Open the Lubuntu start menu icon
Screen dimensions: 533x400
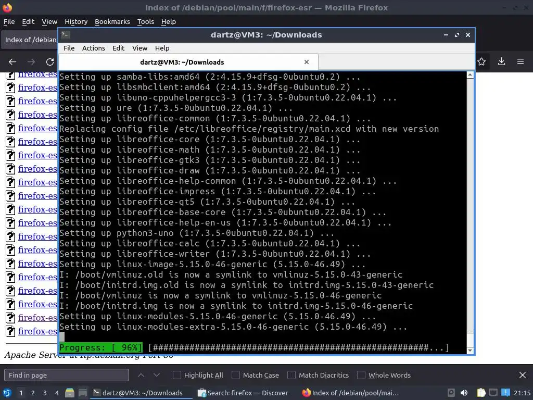point(7,393)
